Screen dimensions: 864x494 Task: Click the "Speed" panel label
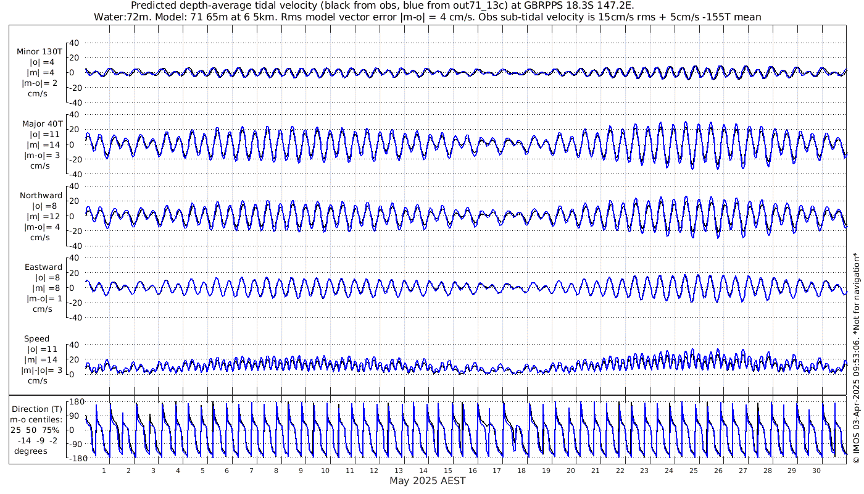(37, 339)
